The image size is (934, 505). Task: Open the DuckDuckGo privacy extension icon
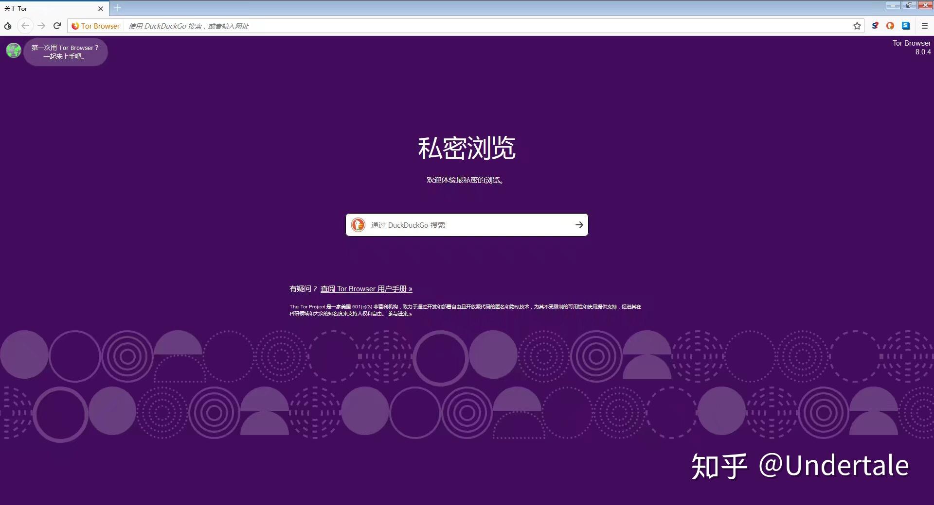(890, 26)
